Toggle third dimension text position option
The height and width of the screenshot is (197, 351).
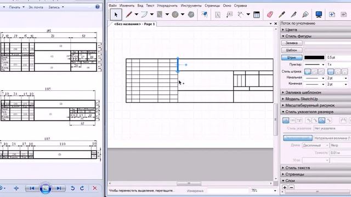point(299,120)
